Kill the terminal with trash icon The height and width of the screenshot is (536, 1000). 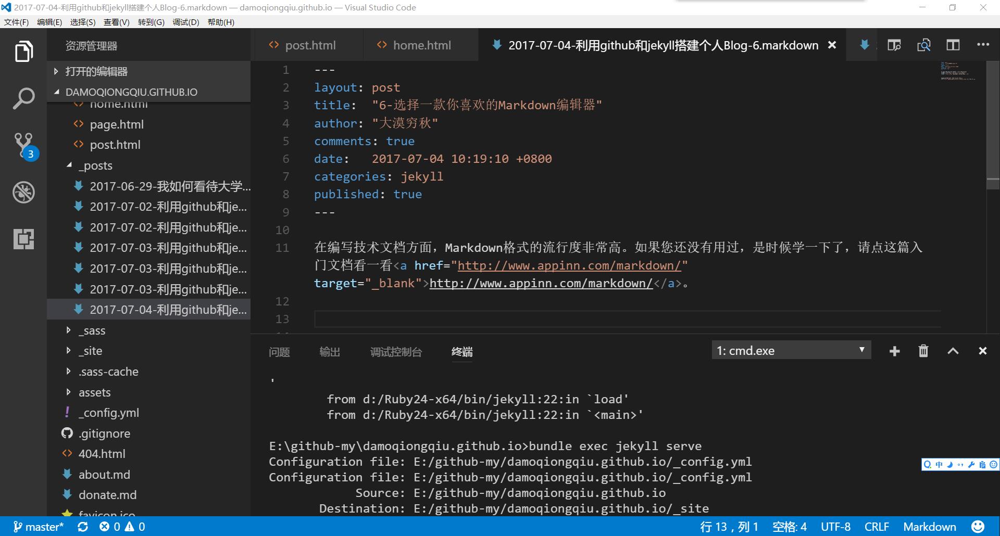(923, 351)
